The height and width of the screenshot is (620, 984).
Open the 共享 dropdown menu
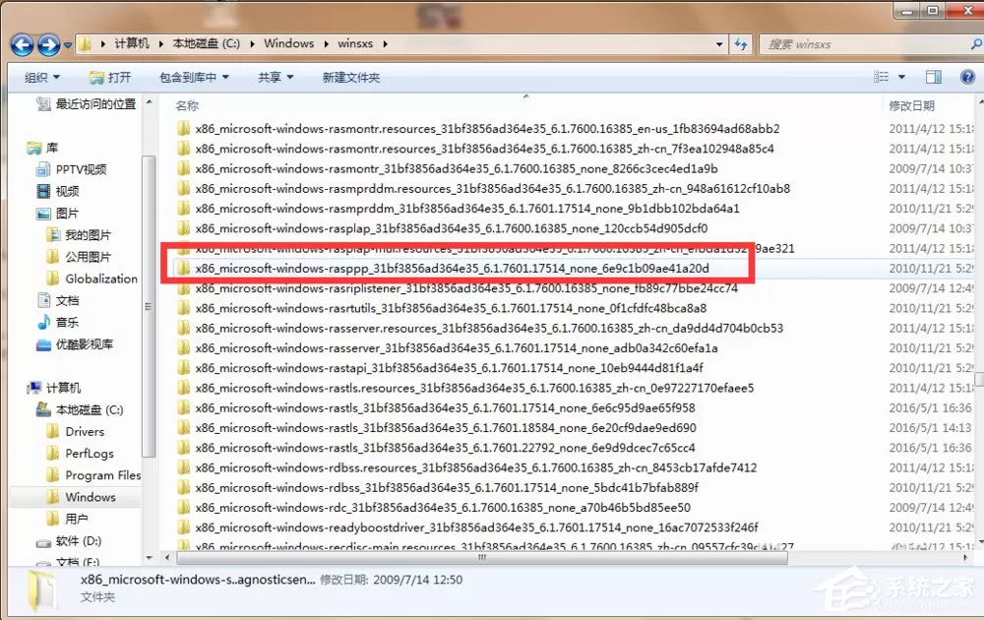click(x=276, y=77)
